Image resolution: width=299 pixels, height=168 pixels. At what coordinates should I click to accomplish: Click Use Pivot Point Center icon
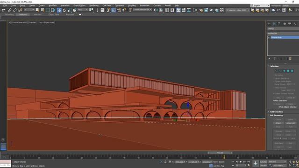(x=91, y=10)
